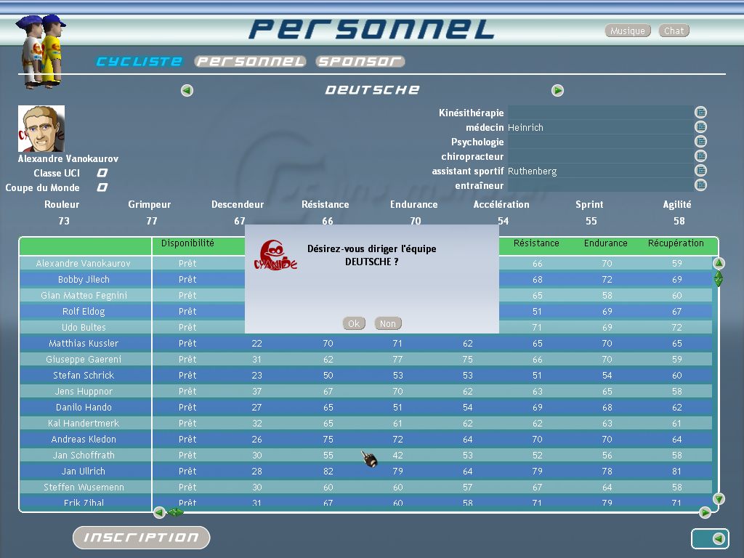Open the entraîneur staff list icon
This screenshot has width=744, height=558.
tap(700, 185)
